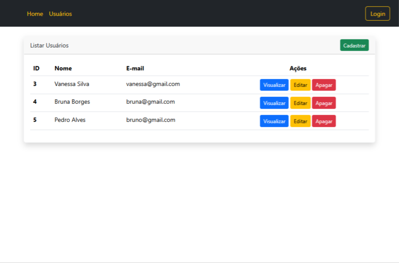Open the Usuários navigation link
This screenshot has width=399, height=263.
[60, 14]
